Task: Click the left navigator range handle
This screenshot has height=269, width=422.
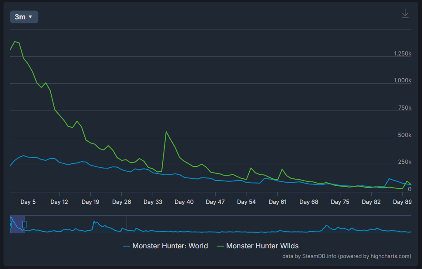Action: tap(11, 225)
